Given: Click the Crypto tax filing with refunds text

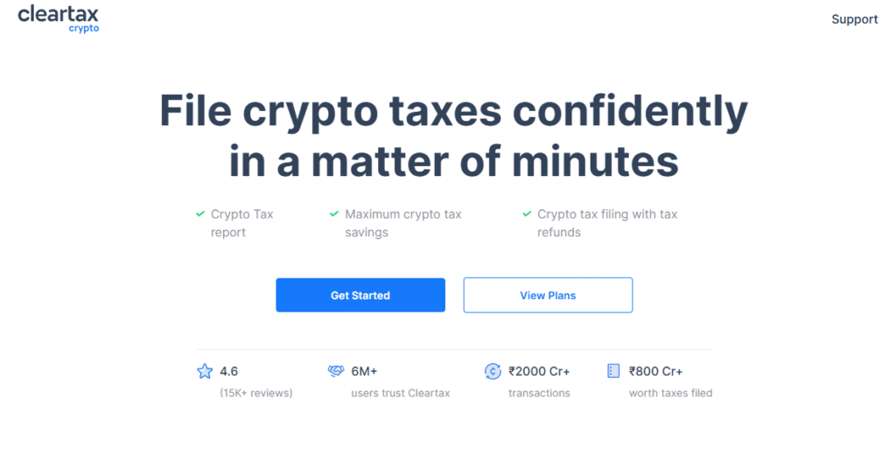Looking at the screenshot, I should (x=607, y=223).
